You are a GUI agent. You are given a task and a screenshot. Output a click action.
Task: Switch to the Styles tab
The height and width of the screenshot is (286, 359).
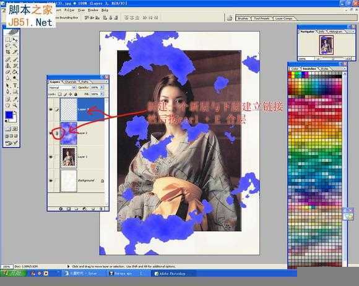tap(324, 69)
